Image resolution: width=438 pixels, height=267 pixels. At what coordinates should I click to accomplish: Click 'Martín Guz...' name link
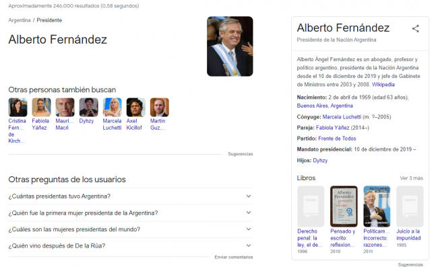[158, 124]
